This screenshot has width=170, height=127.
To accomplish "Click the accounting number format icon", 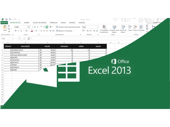I will (x=83, y=31).
